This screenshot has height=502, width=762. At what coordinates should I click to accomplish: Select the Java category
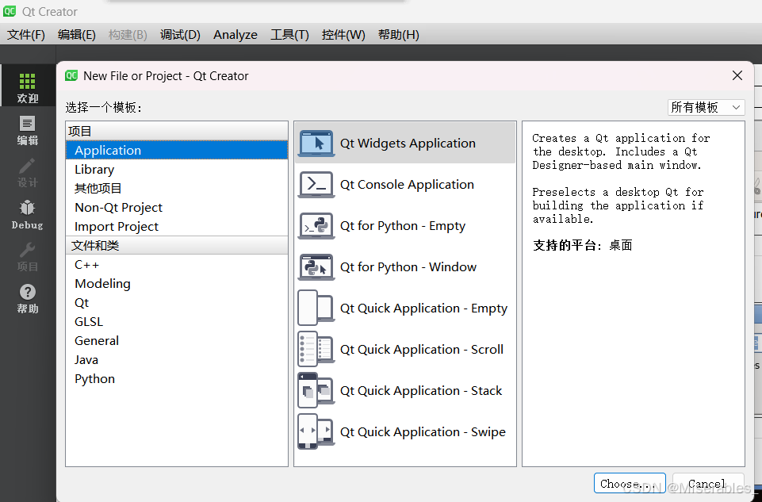[177, 359]
